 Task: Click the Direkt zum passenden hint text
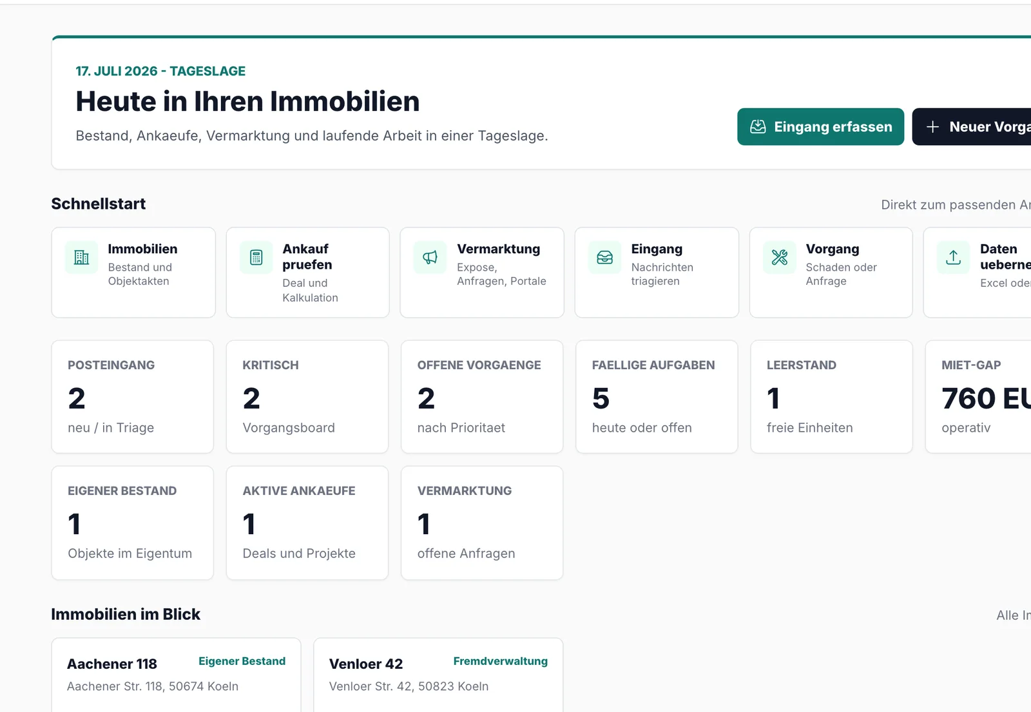click(x=956, y=205)
